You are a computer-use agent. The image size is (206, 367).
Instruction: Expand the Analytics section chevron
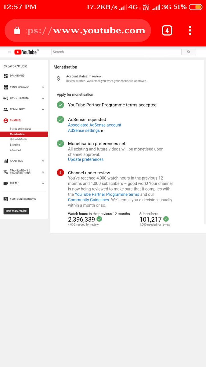(43, 161)
